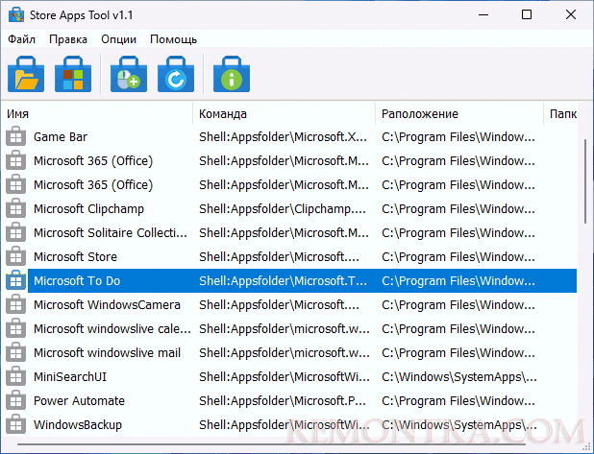Select the Microsoft windowslive cale... entry
Image resolution: width=594 pixels, height=454 pixels.
(112, 329)
